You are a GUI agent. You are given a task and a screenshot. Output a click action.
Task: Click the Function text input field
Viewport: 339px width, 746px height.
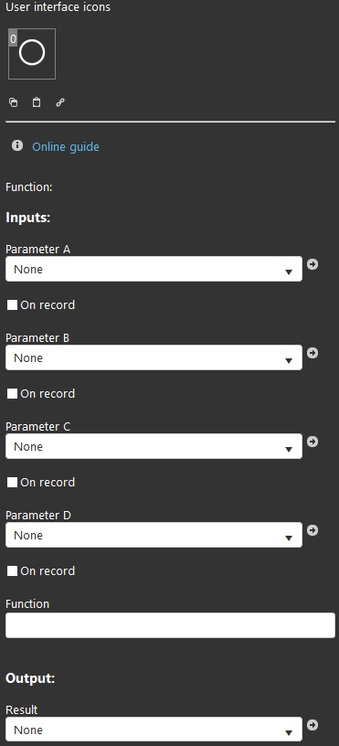point(170,625)
